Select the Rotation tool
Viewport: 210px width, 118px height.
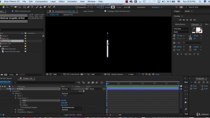click(x=12, y=7)
